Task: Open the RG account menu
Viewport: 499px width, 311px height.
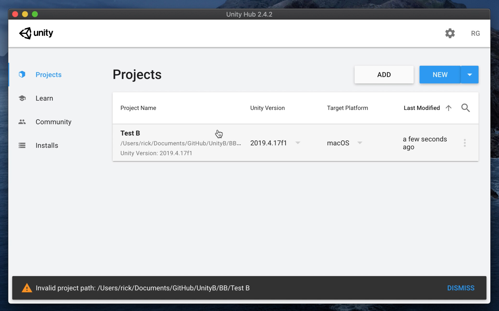Action: 475,33
